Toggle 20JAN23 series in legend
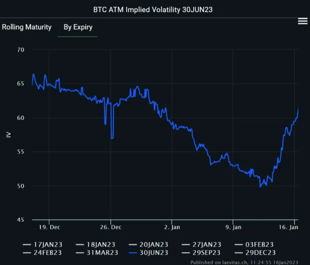 148,244
